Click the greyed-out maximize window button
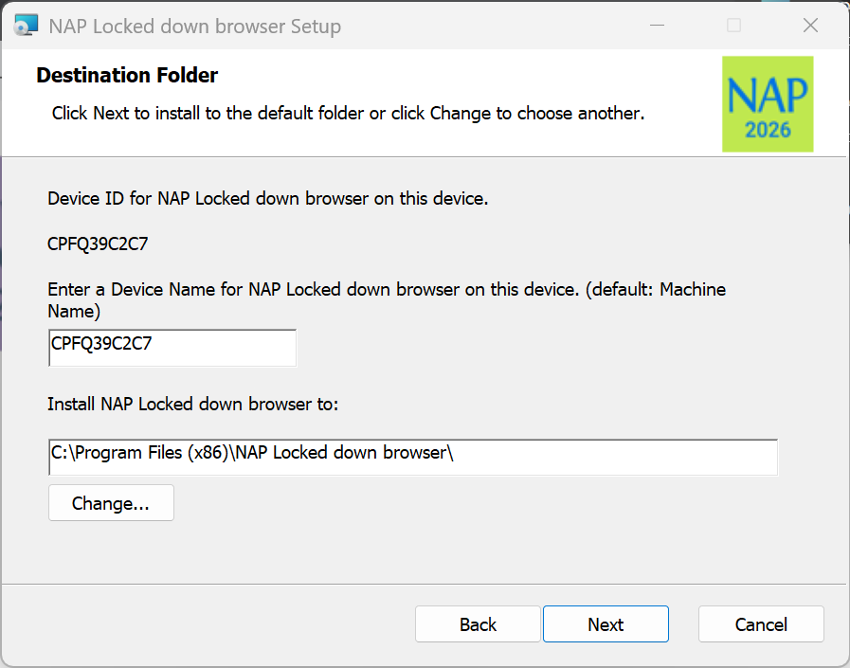Viewport: 850px width, 668px height. click(733, 26)
